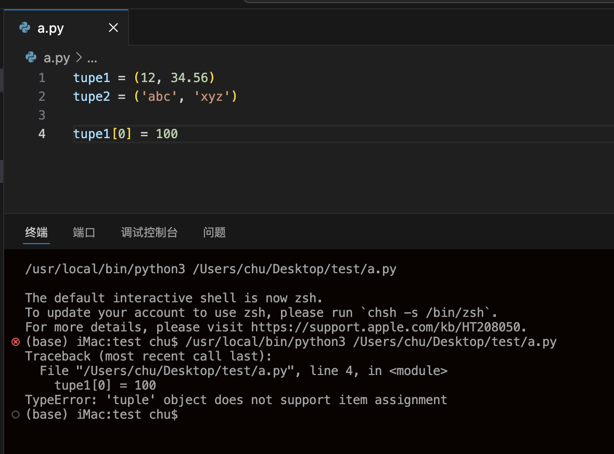Screen dimensions: 614x454
Task: Click the value 100 on editor line 4
Action: click(167, 134)
